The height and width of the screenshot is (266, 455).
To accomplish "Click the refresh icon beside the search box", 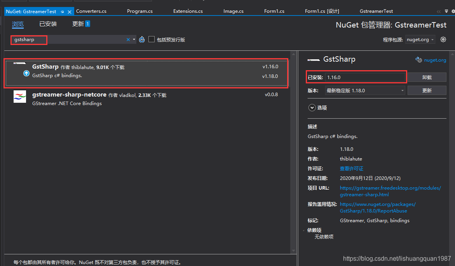I will tap(142, 40).
